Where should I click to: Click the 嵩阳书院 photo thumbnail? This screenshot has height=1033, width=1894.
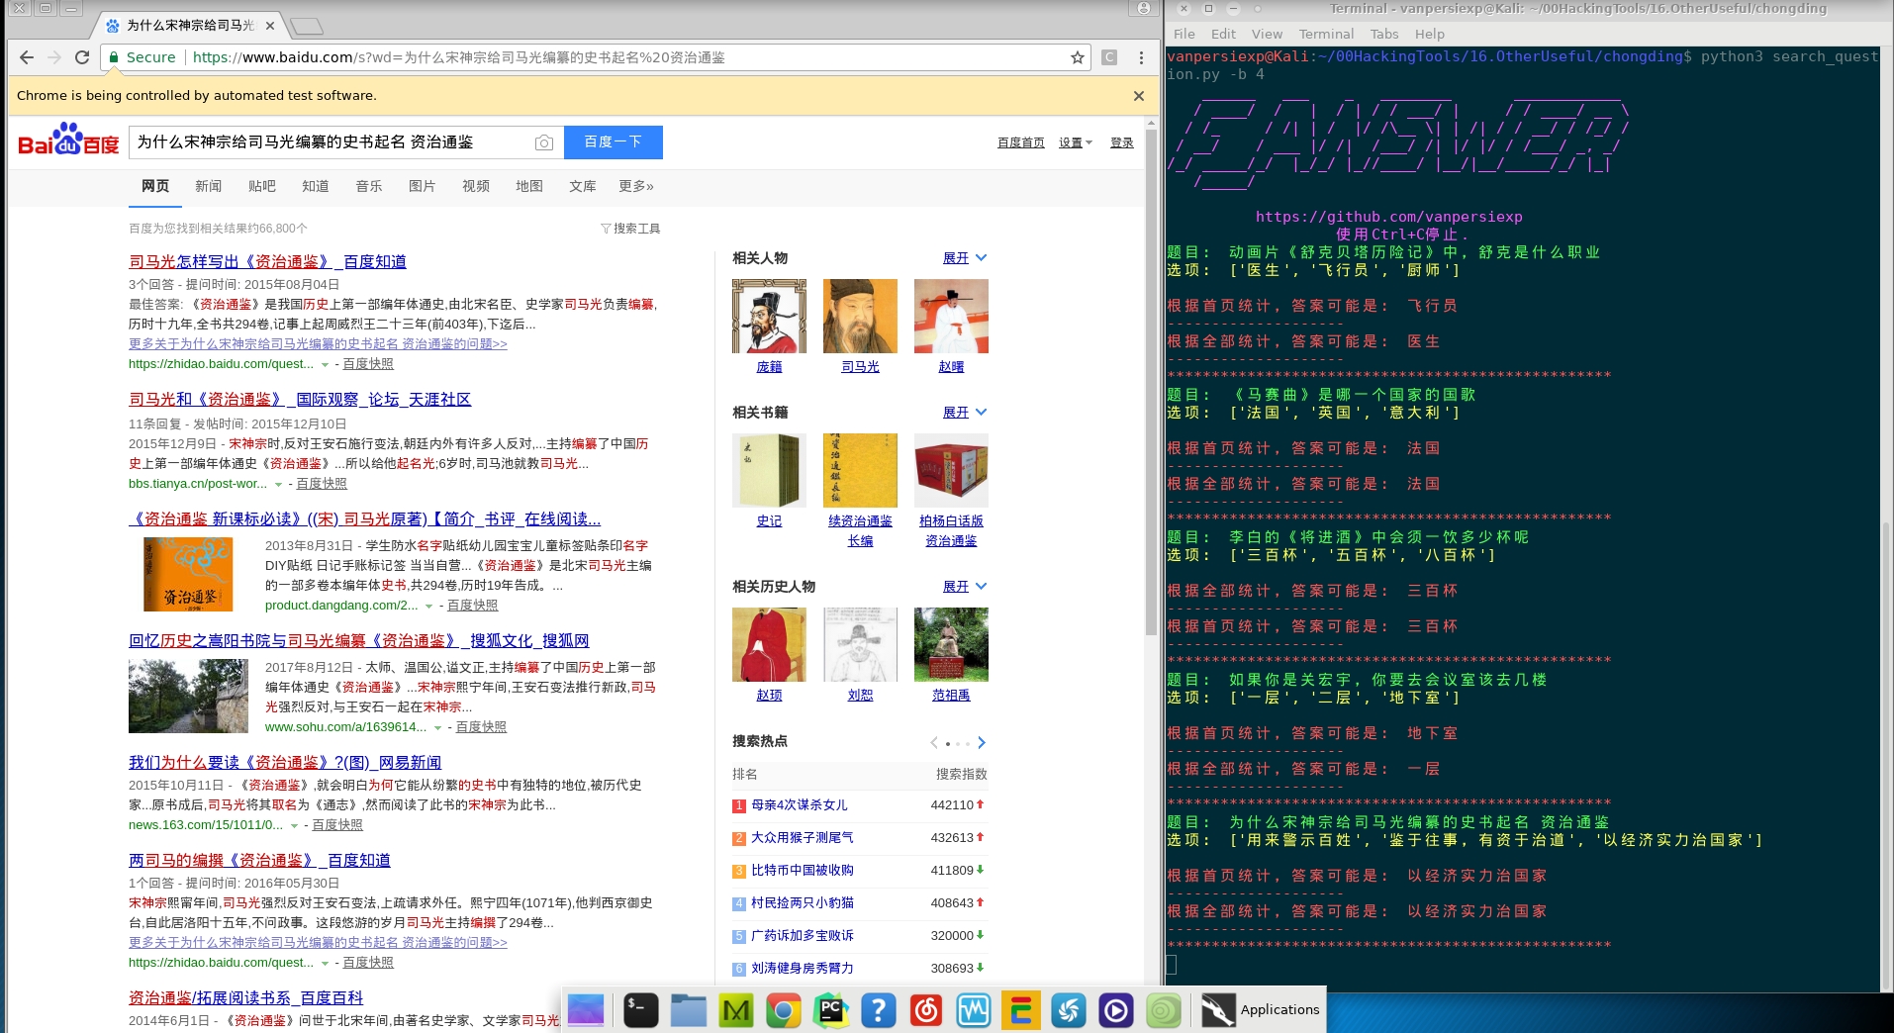click(188, 696)
